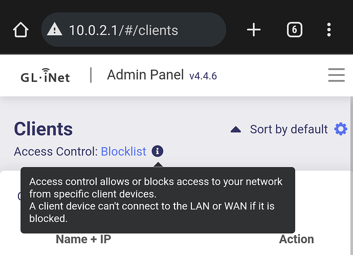Open the tab switcher showing 6 tabs
Viewport: 353px width, 255px height.
pos(293,30)
